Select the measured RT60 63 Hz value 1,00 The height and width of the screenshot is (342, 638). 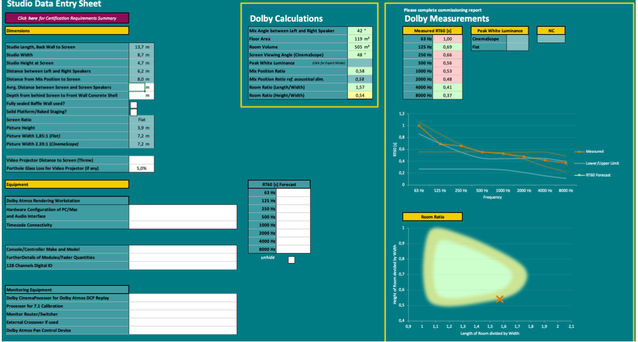448,39
